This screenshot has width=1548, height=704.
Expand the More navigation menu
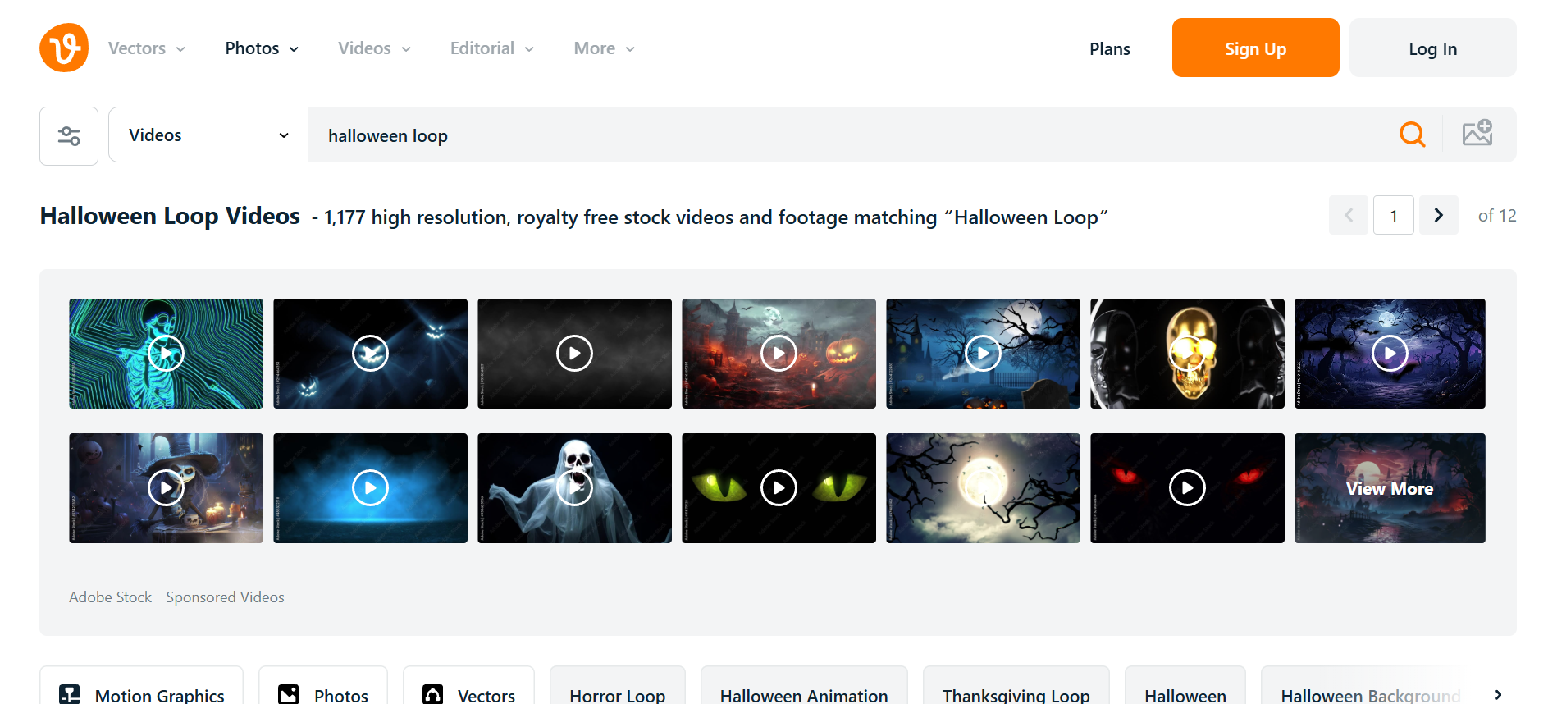(x=605, y=48)
